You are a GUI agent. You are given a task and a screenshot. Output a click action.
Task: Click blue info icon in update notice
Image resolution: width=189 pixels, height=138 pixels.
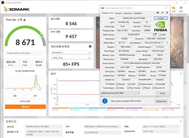[105, 101]
